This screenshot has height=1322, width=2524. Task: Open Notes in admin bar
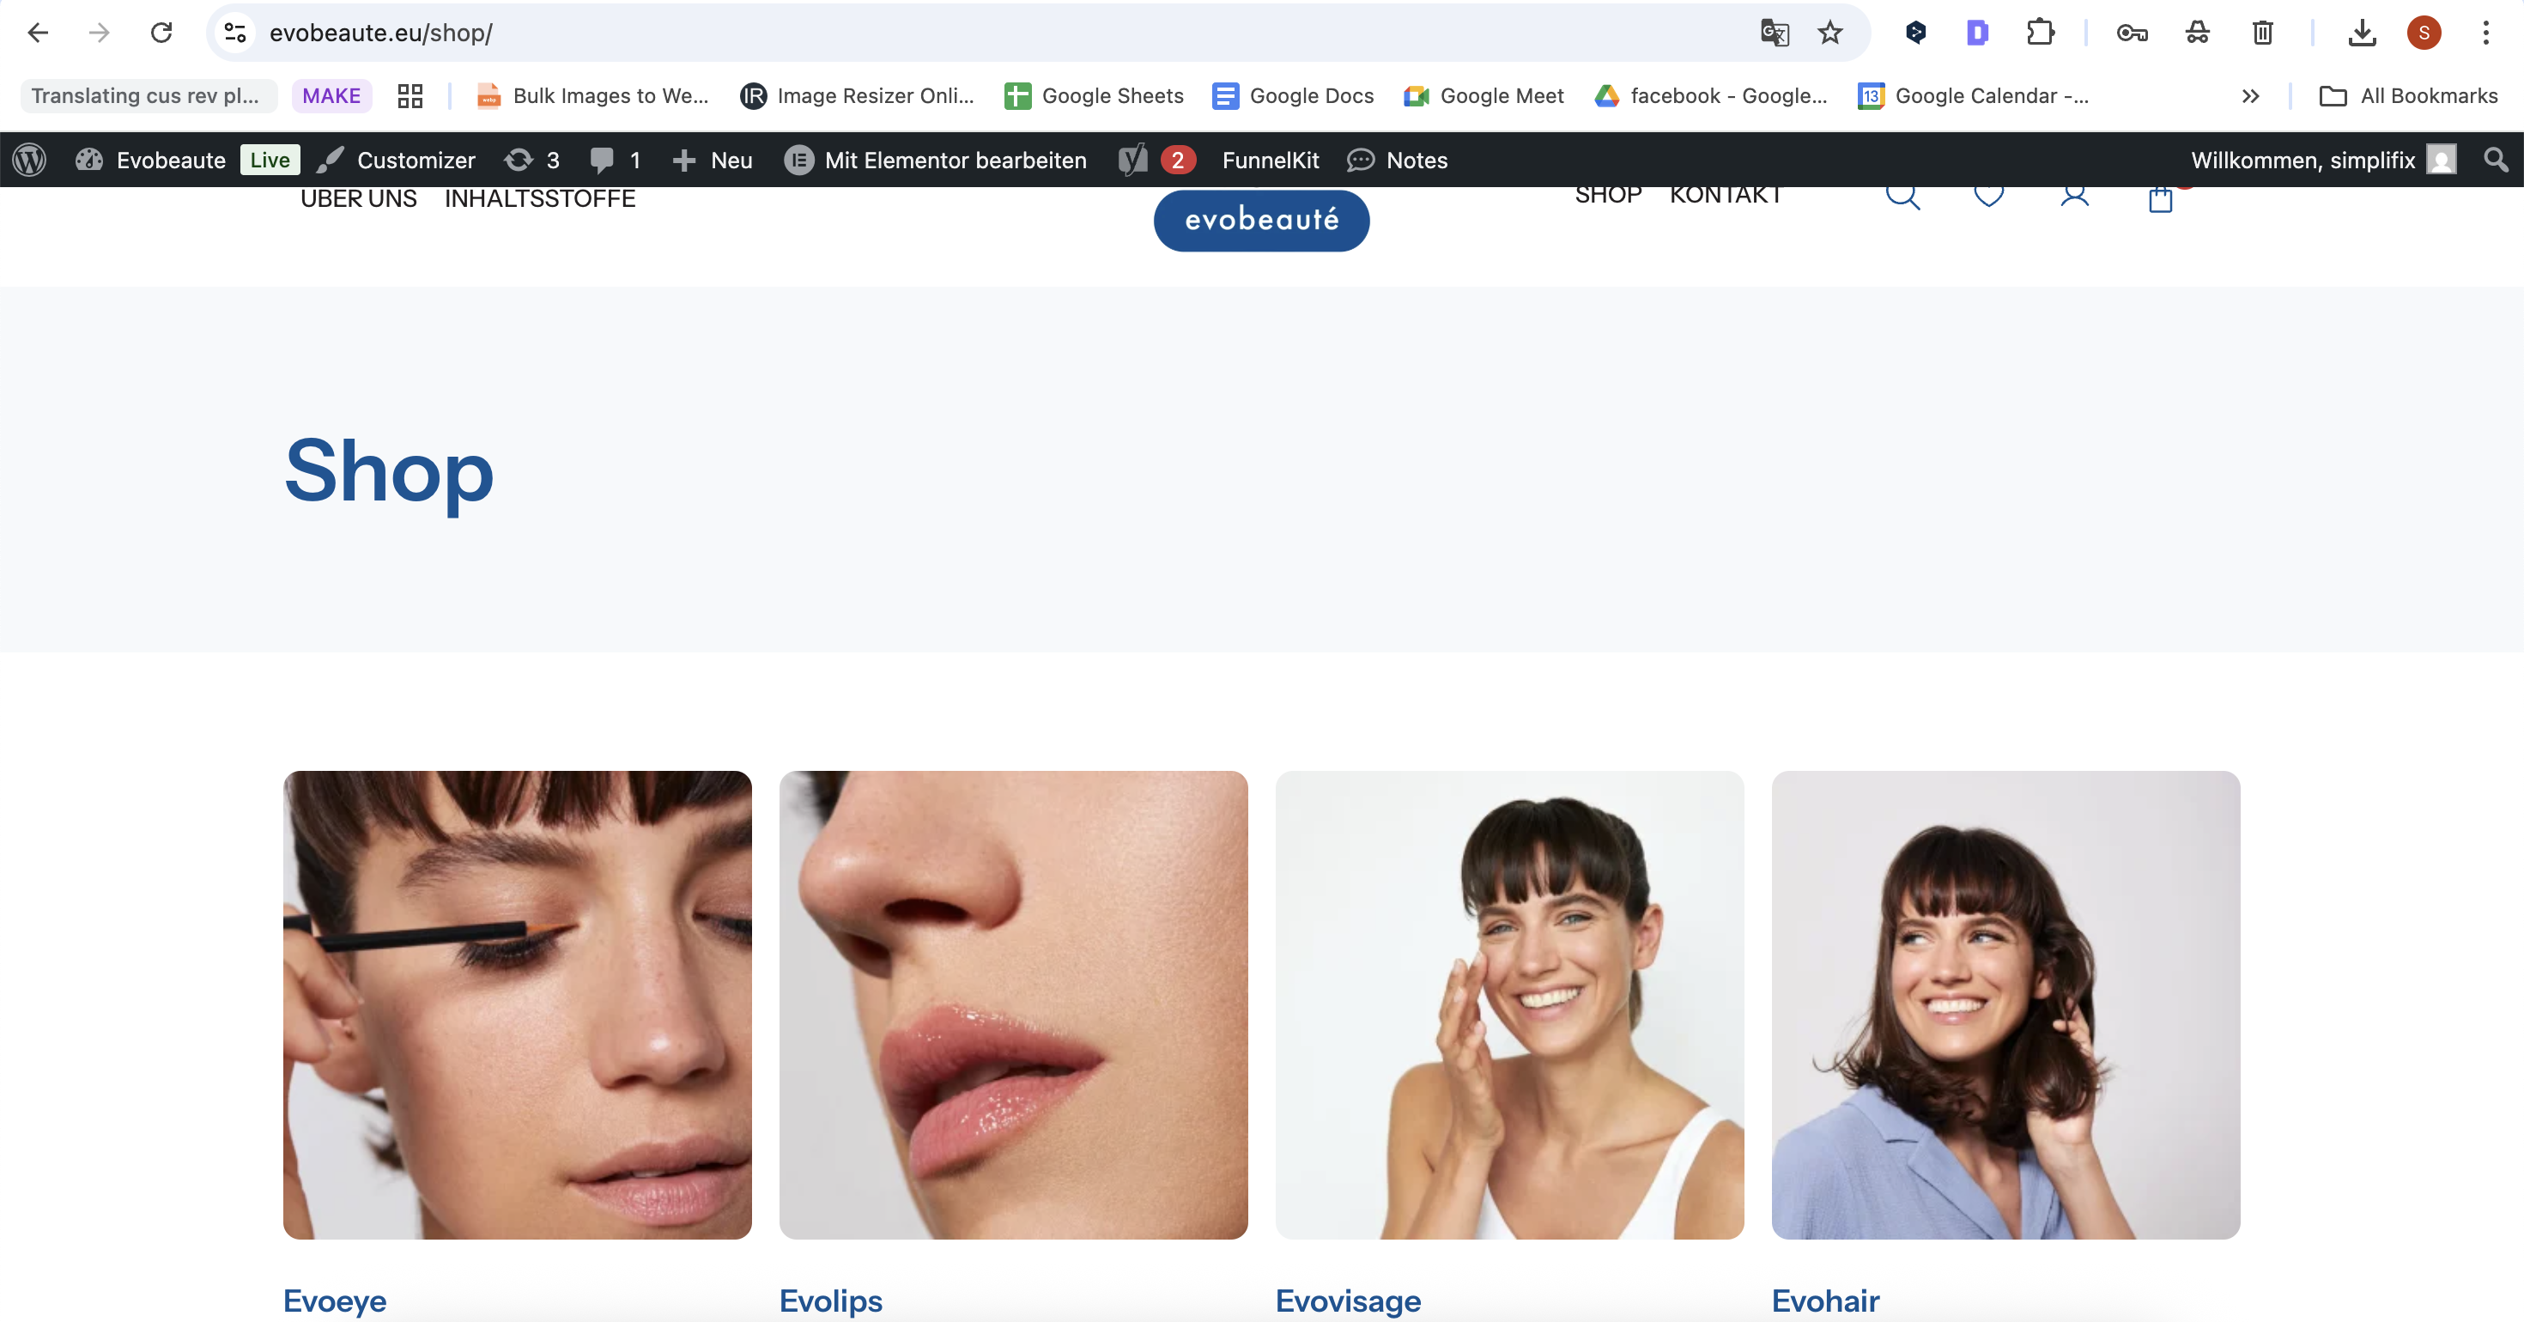(x=1398, y=160)
